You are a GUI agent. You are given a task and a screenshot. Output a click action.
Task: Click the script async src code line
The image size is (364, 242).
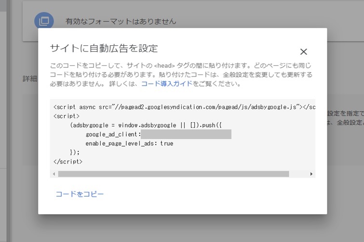(184, 107)
